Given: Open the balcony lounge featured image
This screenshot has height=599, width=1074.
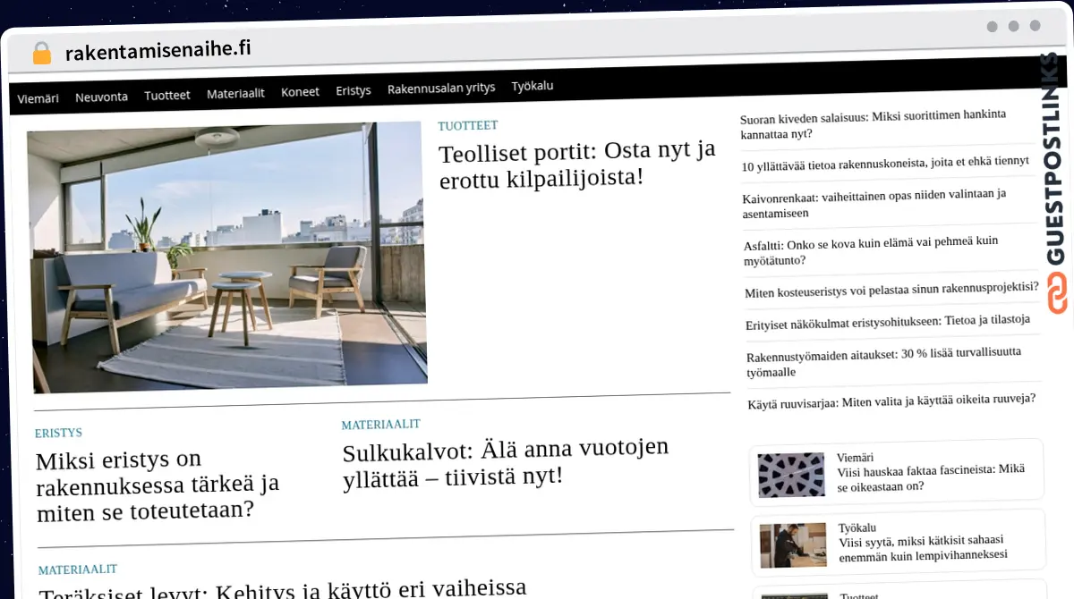Looking at the screenshot, I should [x=226, y=257].
